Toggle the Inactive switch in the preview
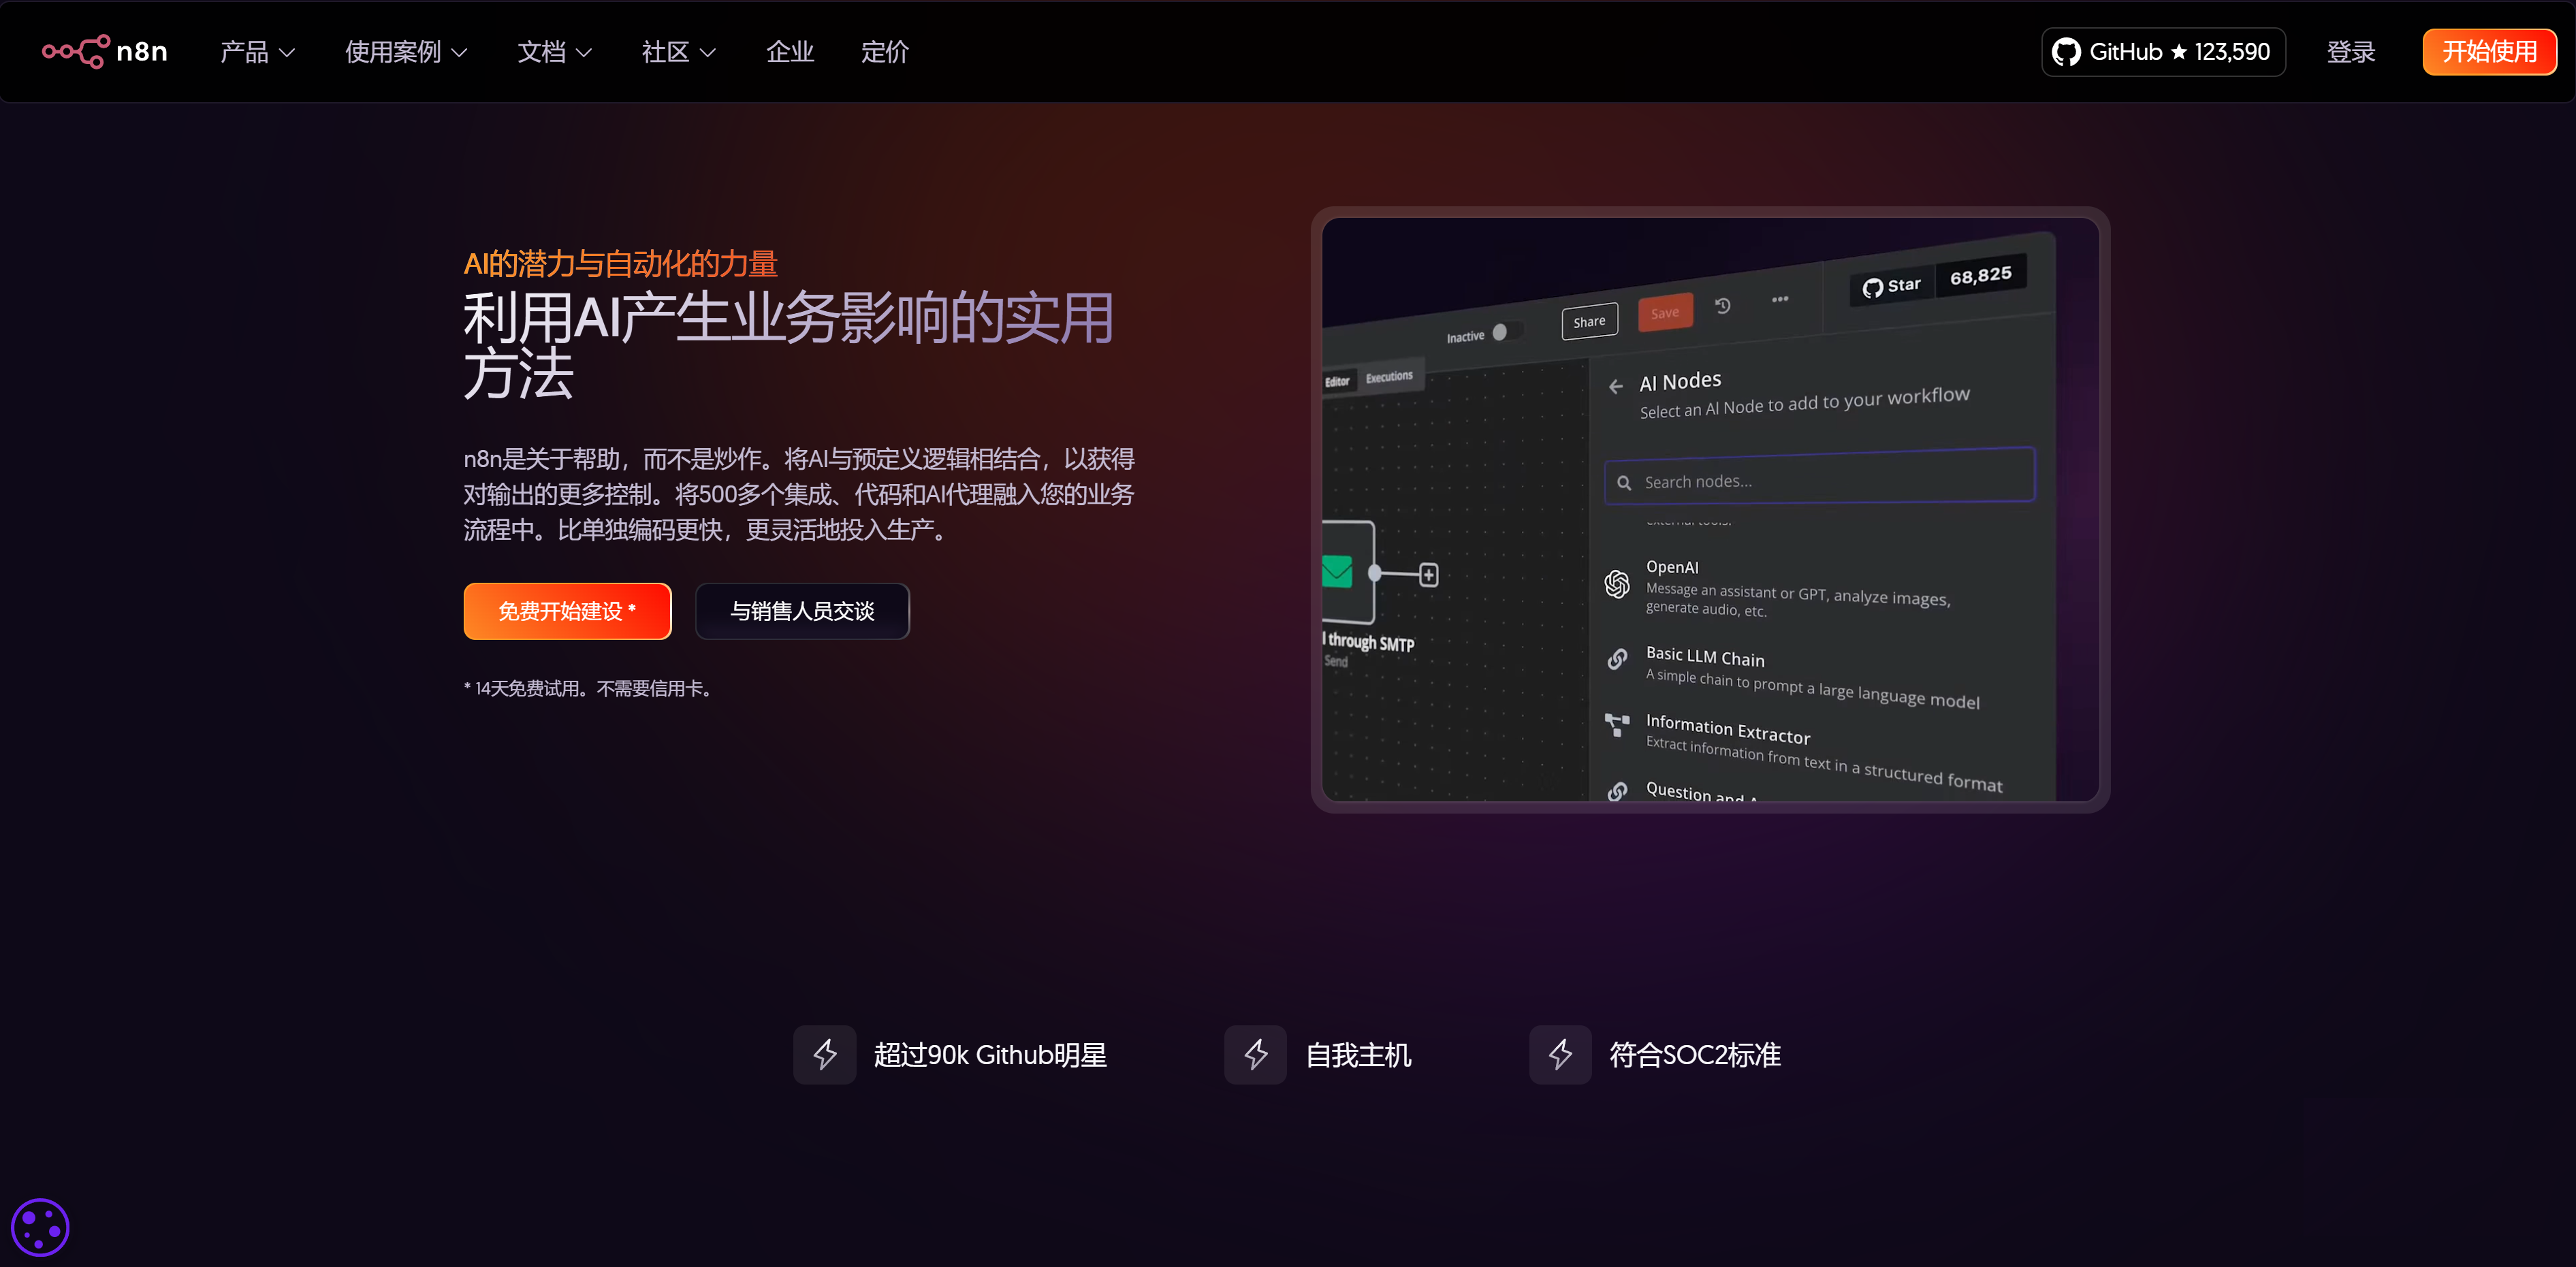 (1506, 331)
